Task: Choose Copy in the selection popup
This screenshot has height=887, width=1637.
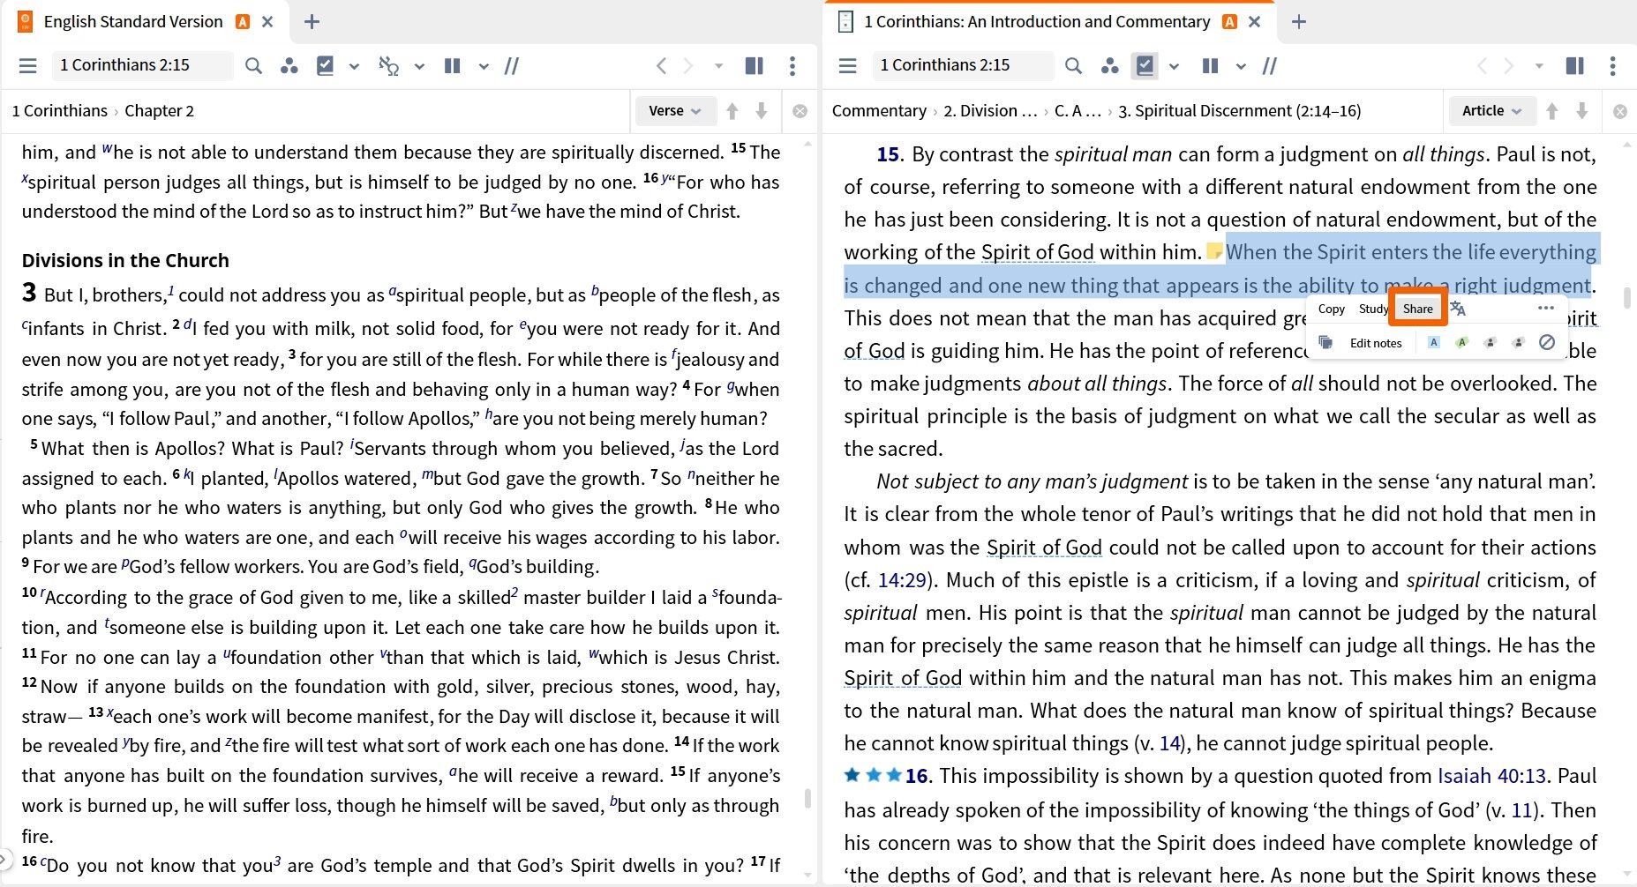Action: 1332,309
